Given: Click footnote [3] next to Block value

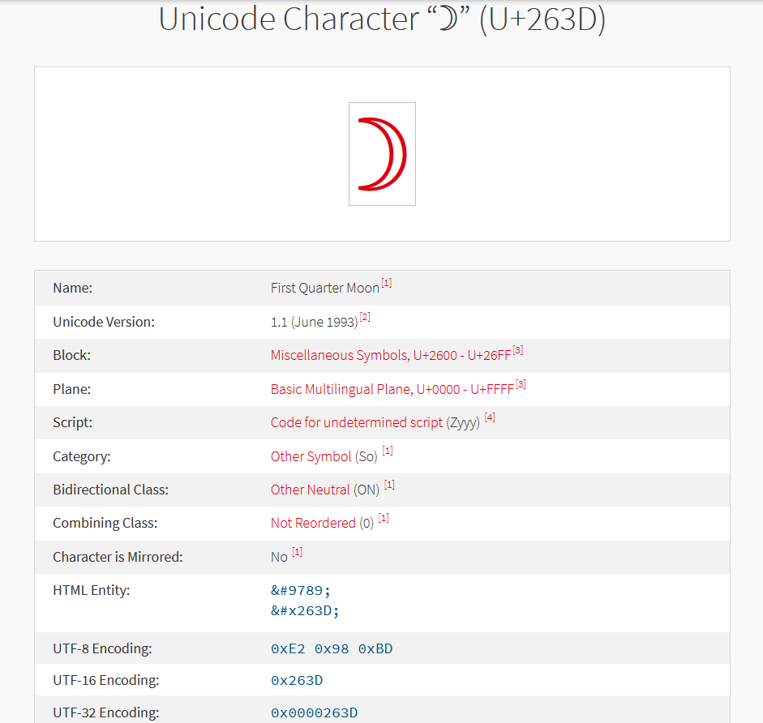Looking at the screenshot, I should (x=518, y=350).
